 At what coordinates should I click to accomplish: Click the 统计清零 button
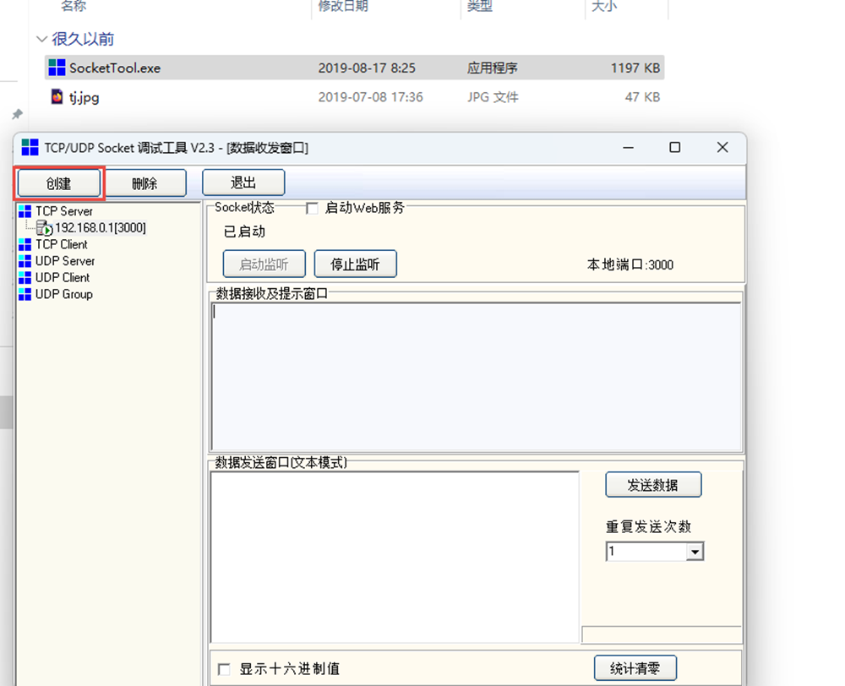(635, 668)
